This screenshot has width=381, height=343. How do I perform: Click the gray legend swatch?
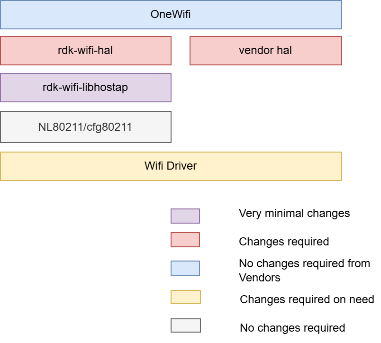185,325
